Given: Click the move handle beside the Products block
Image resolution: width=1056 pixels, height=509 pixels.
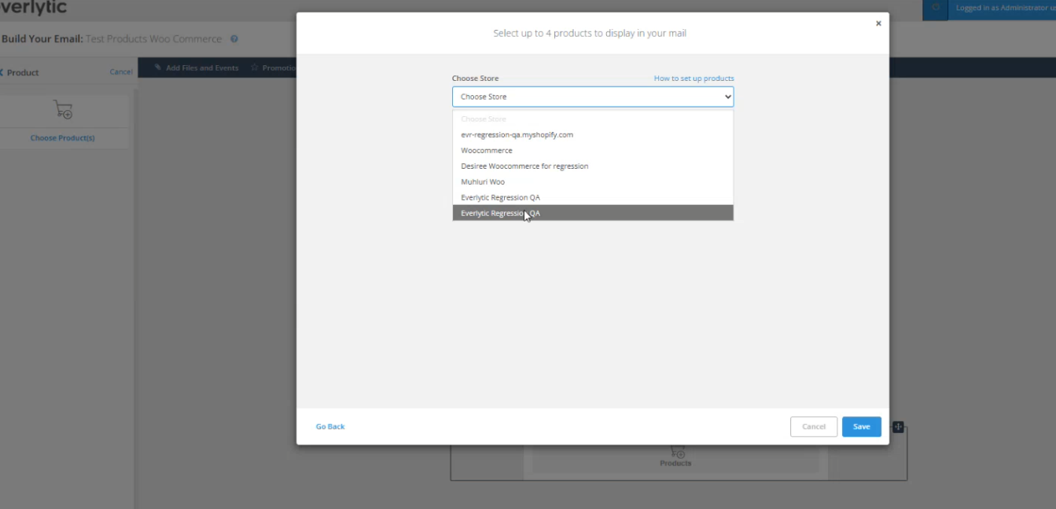Looking at the screenshot, I should [898, 427].
